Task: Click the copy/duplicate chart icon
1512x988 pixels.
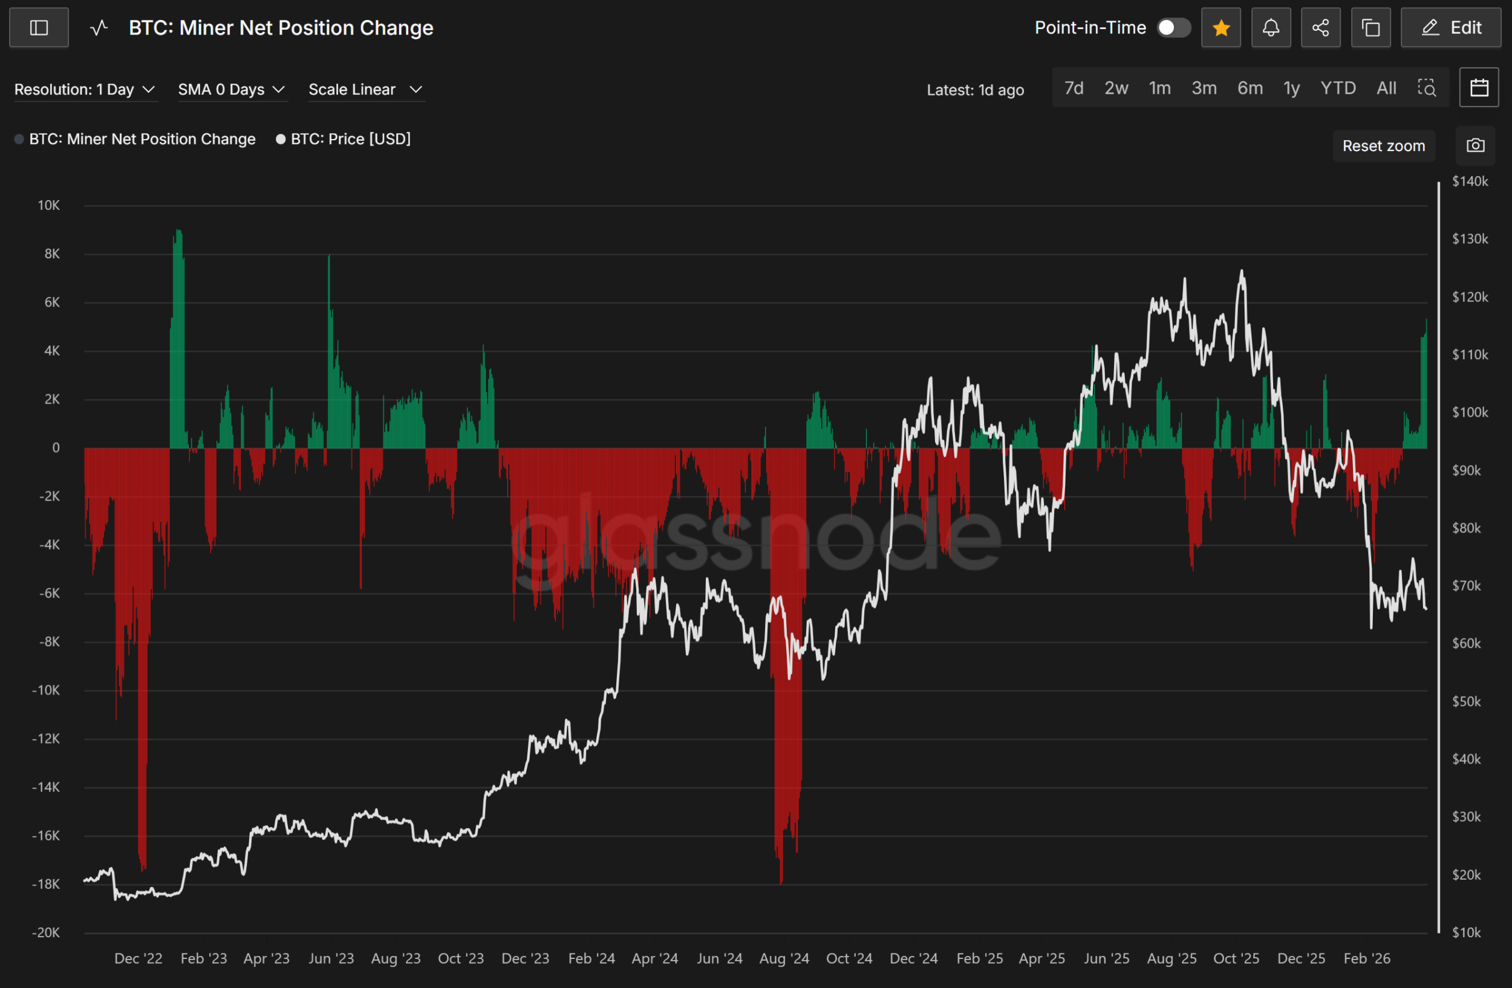Action: tap(1370, 28)
